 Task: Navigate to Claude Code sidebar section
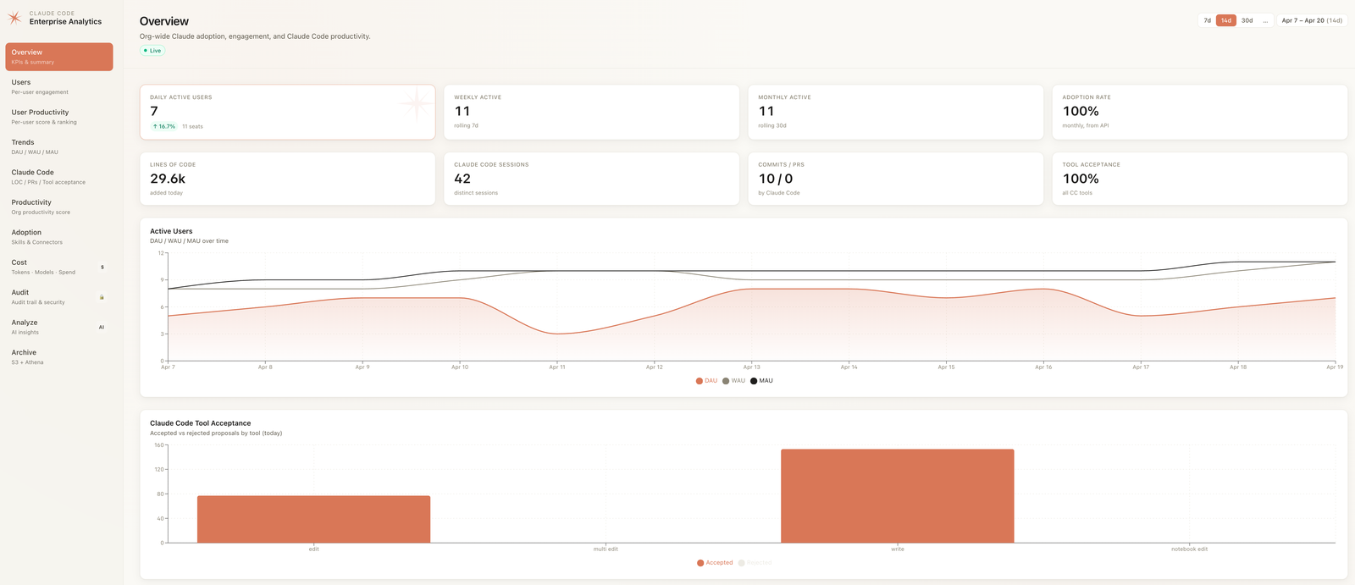click(59, 177)
